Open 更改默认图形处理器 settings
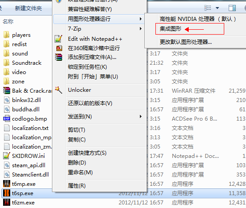Image resolution: width=246 pixels, height=208 pixels. tap(186, 42)
